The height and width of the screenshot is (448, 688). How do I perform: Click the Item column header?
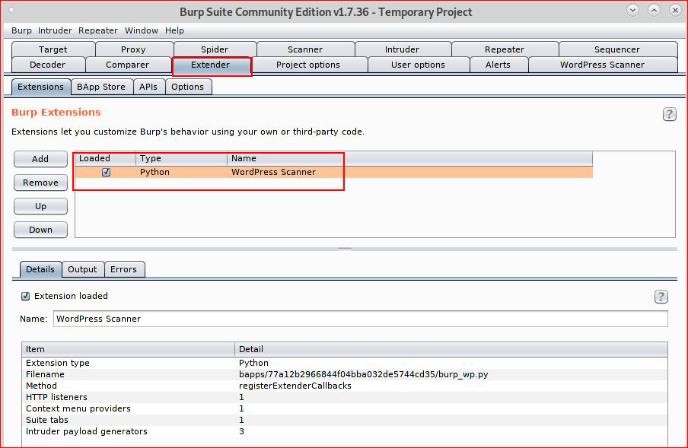pyautogui.click(x=128, y=349)
